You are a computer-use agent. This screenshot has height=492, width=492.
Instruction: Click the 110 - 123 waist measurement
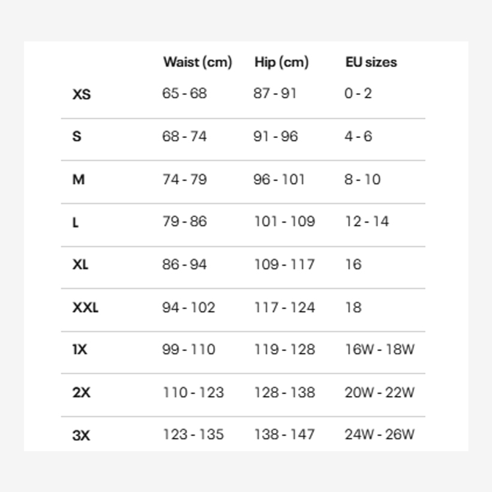pos(193,392)
